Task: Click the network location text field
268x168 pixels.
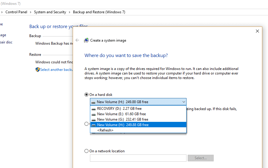Action: [x=138, y=158]
